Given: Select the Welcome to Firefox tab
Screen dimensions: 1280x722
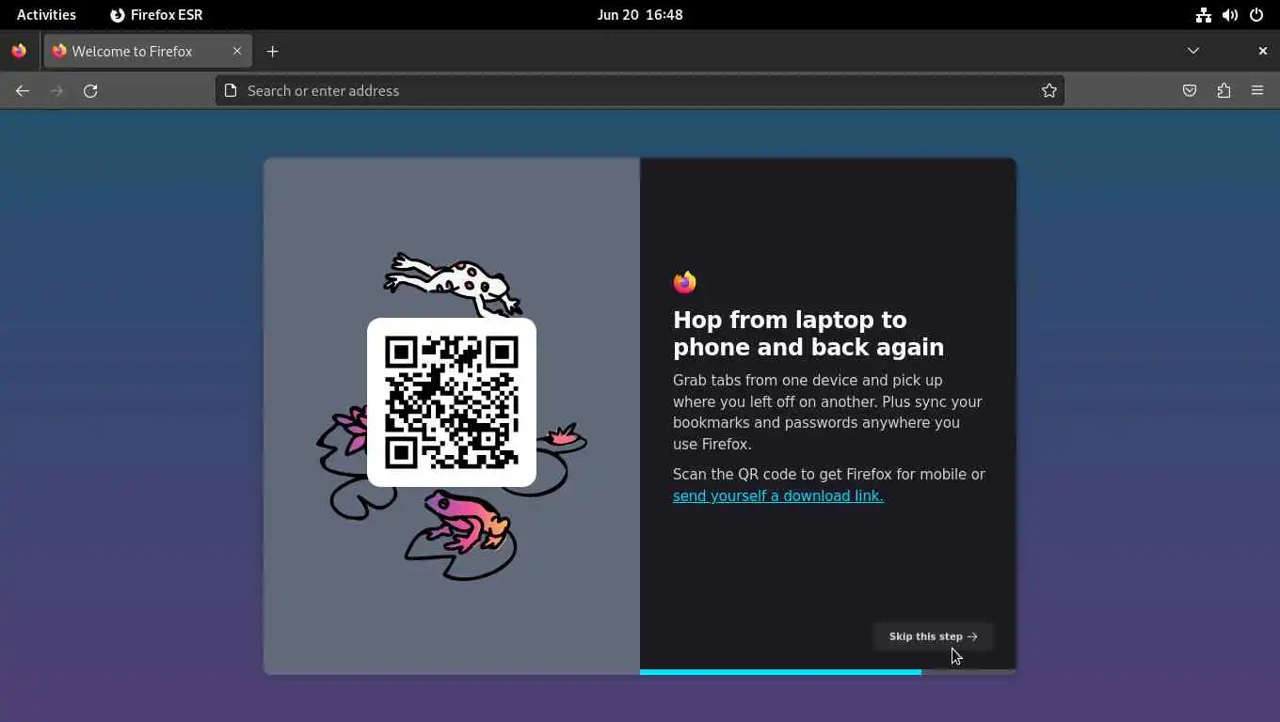Looking at the screenshot, I should point(148,52).
